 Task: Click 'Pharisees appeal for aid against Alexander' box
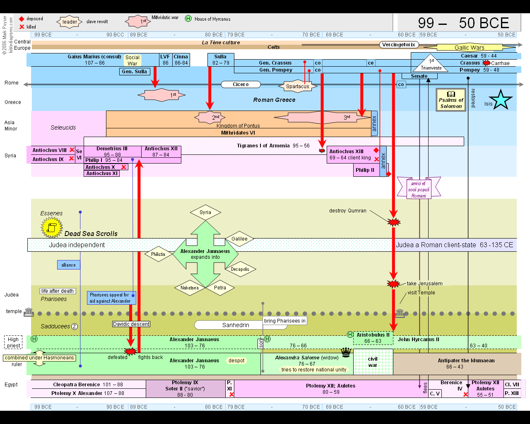pos(111,298)
